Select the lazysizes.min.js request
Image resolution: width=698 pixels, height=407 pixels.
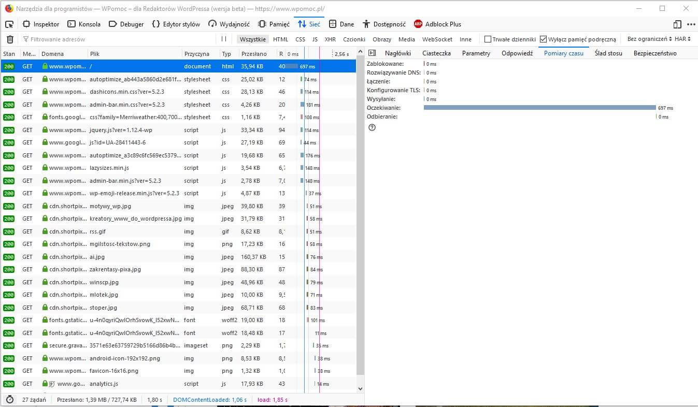[x=178, y=168]
